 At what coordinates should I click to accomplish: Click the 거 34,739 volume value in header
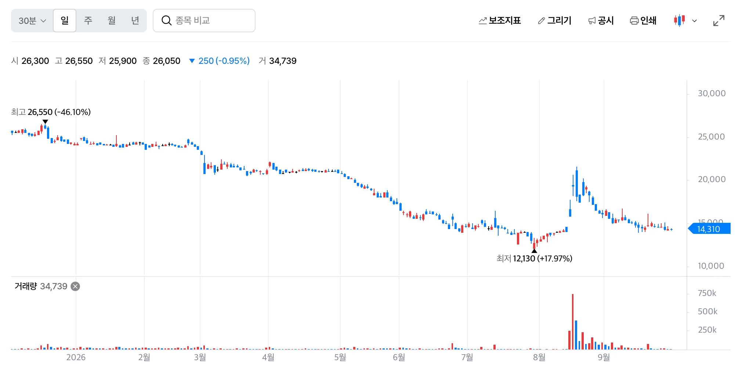point(278,61)
